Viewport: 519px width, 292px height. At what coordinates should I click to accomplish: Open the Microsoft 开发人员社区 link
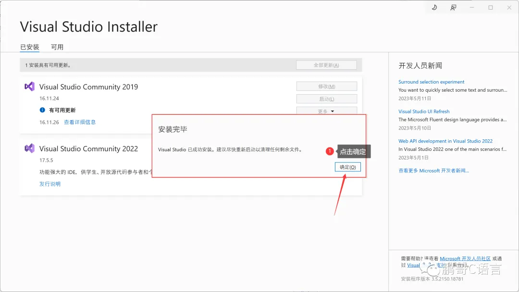click(x=465, y=258)
